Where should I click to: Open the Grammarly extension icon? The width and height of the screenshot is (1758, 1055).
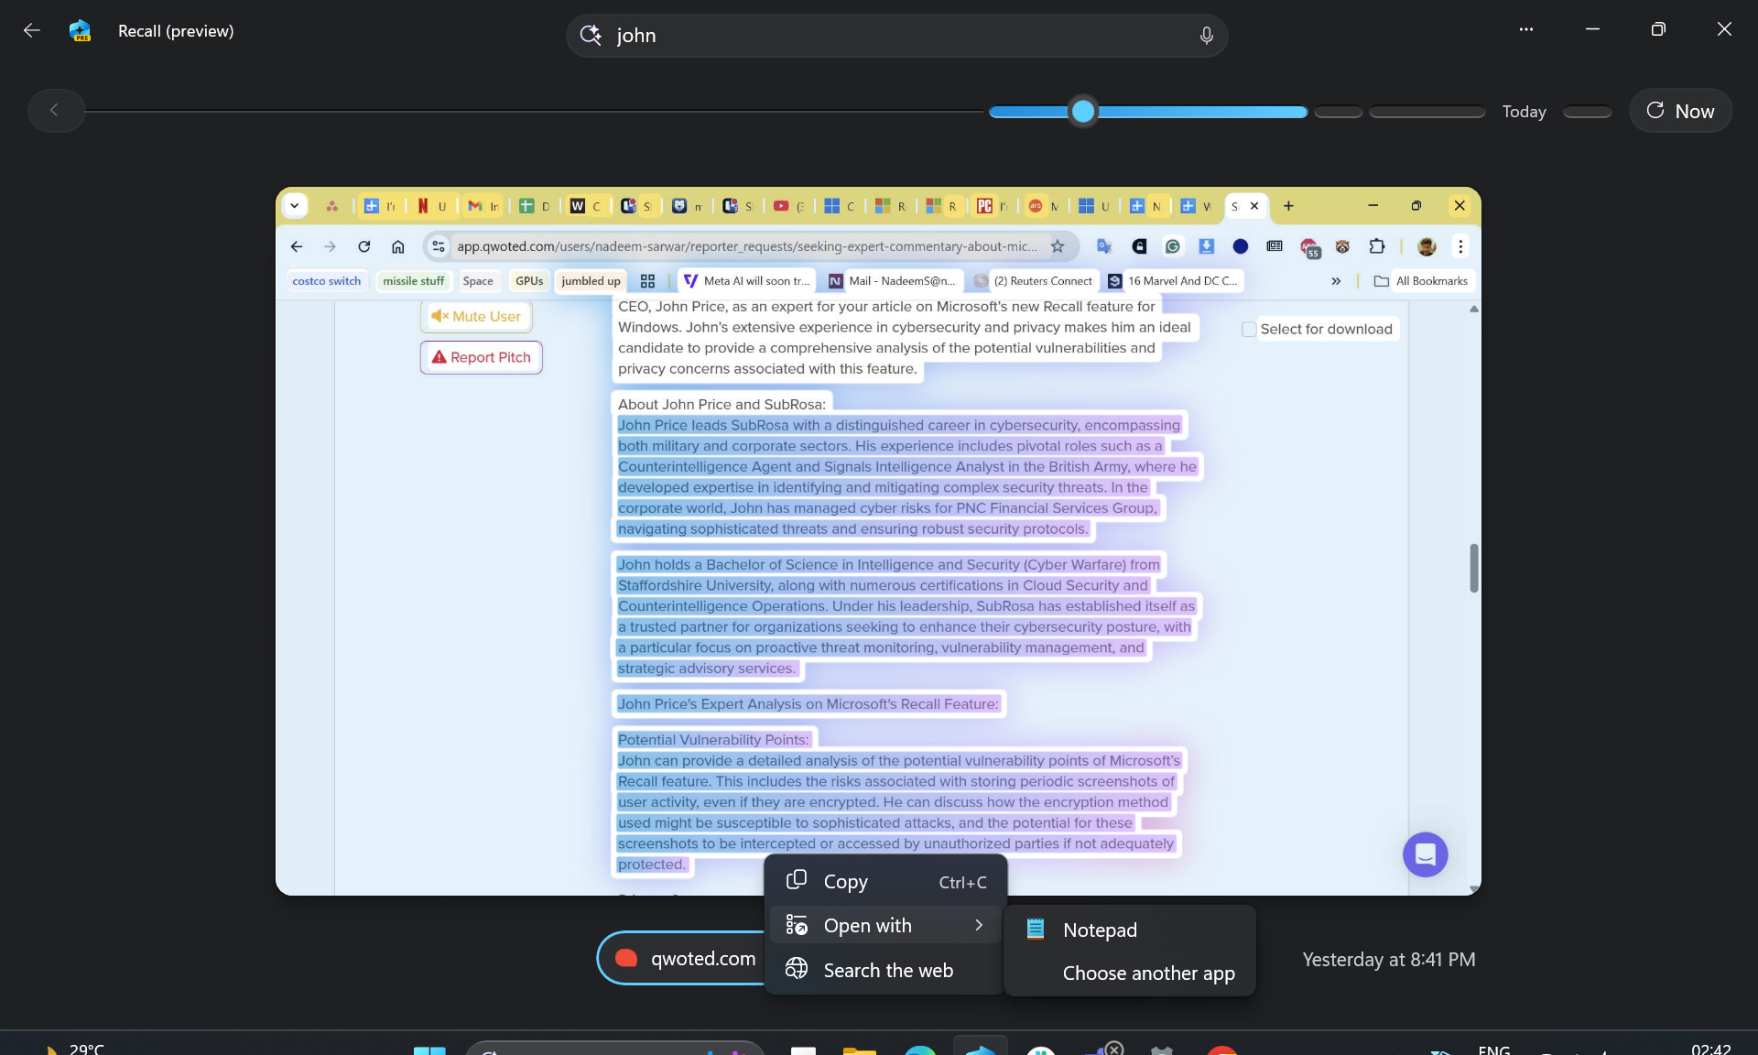pyautogui.click(x=1175, y=246)
